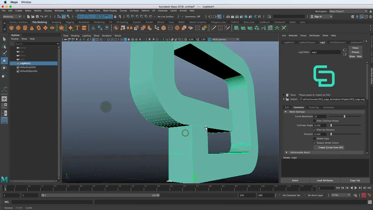Select the Scale tool in toolbox
373x210 pixels.
(4, 76)
